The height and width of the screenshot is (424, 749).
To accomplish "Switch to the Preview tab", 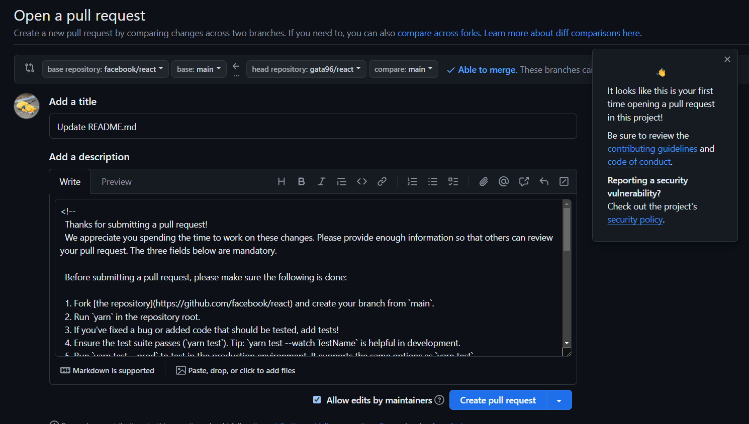I will (x=117, y=182).
